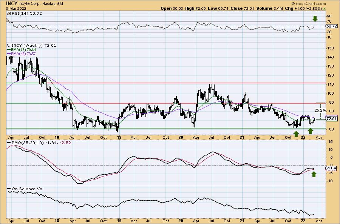Screen dimensions: 340x224
Task: Click the PMO(35,20,10) -1.84, -2.52 legend
Action: (x=41, y=143)
